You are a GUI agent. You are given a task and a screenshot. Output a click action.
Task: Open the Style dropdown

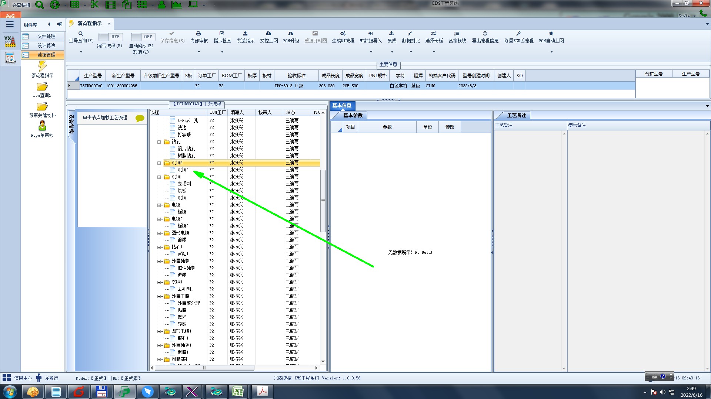point(687,16)
